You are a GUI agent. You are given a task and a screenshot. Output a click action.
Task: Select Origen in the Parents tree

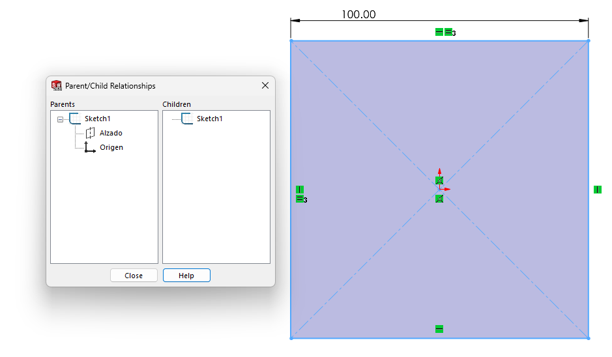coord(111,147)
